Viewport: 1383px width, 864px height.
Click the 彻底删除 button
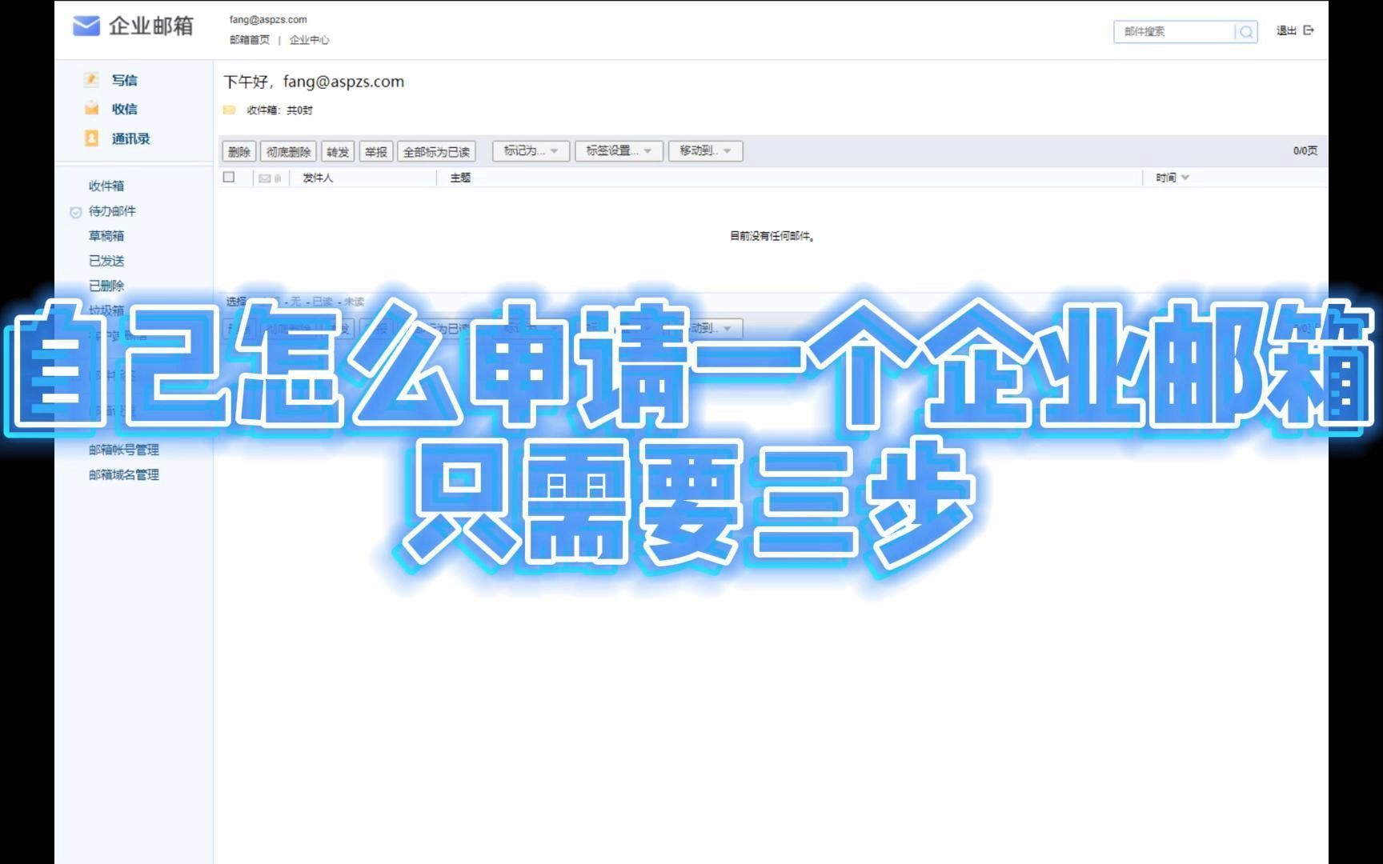tap(288, 151)
